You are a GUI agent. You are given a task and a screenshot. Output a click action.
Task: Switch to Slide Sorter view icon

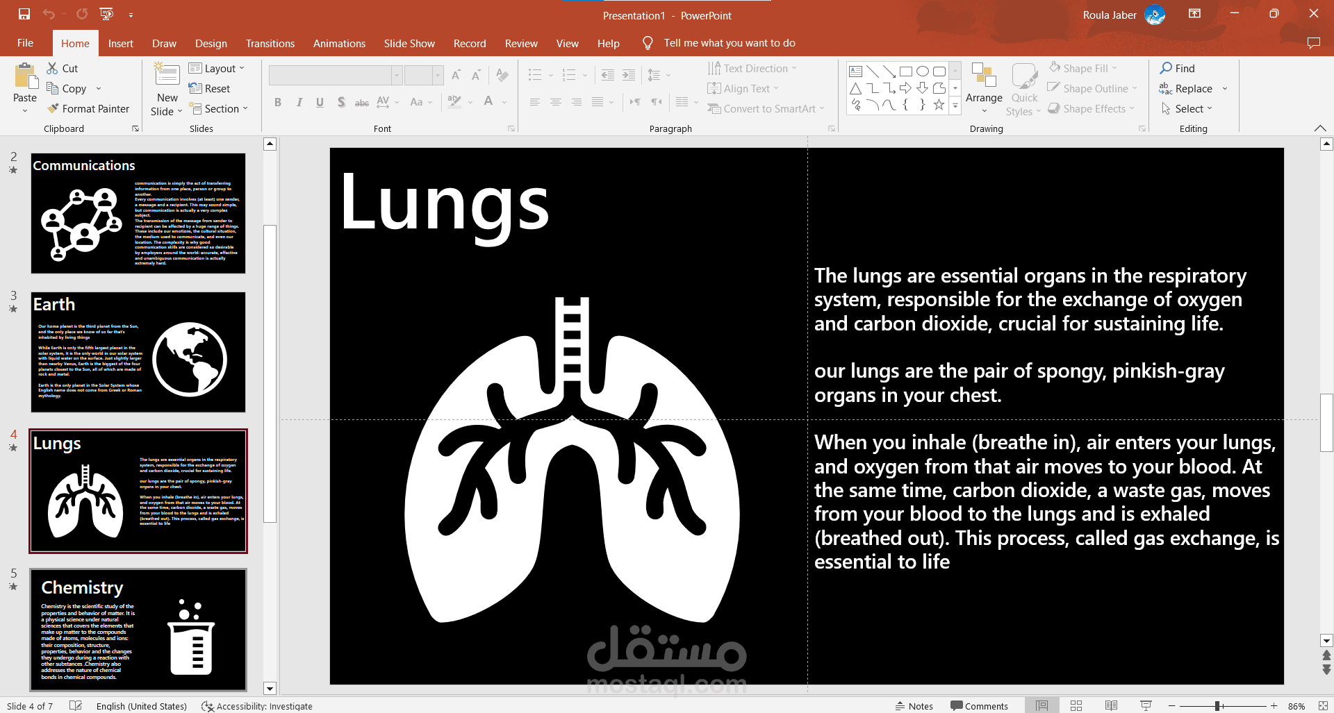point(1076,705)
